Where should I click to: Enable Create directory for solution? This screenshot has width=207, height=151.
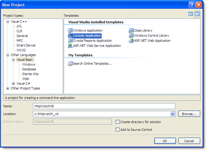117,122
